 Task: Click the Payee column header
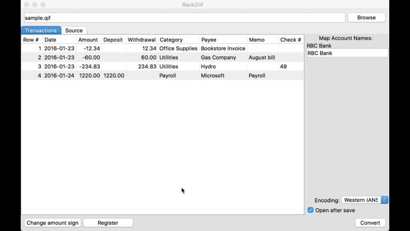(223, 40)
